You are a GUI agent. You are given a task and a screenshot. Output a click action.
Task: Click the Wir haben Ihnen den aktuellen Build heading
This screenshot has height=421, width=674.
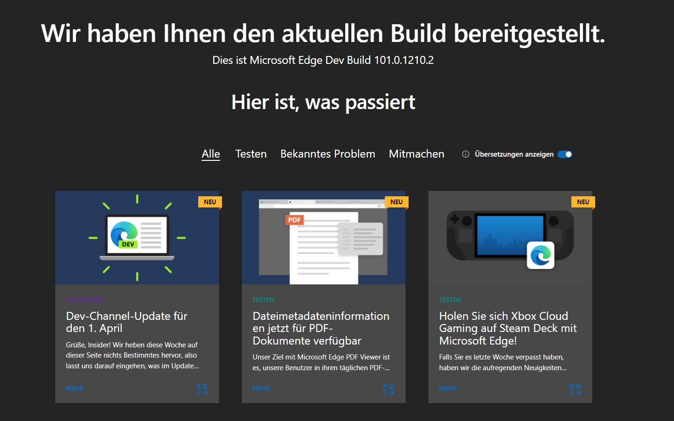[323, 34]
